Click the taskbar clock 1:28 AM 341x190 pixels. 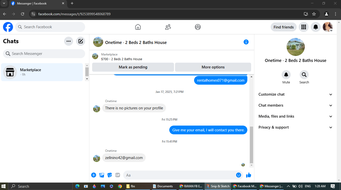pyautogui.click(x=320, y=186)
